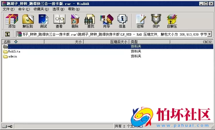The image size is (215, 130).
Task: Minimize the WinRAR window
Action: (201, 3)
